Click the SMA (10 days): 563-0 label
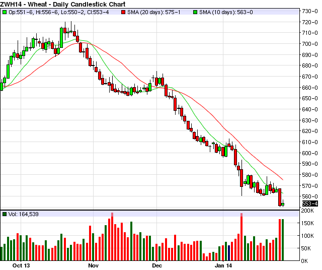The image size is (322, 270). 226,12
